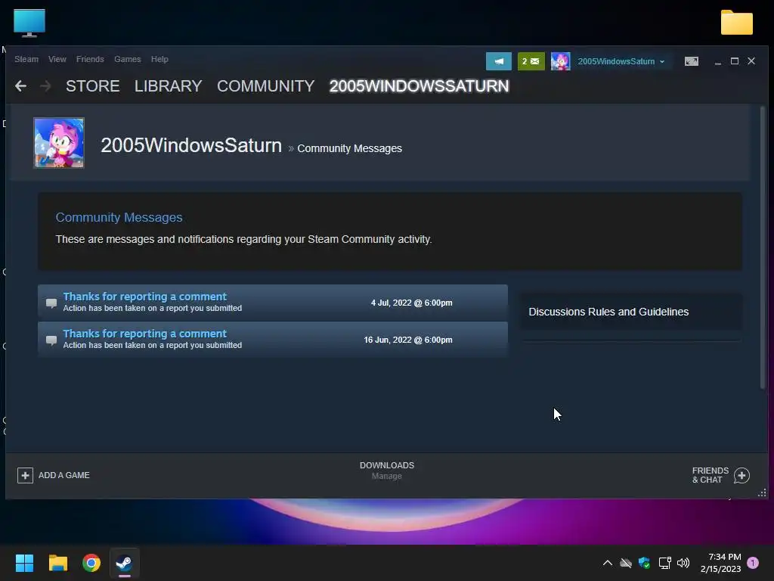Open the Windows Start menu
Viewport: 774px width, 581px height.
[24, 563]
